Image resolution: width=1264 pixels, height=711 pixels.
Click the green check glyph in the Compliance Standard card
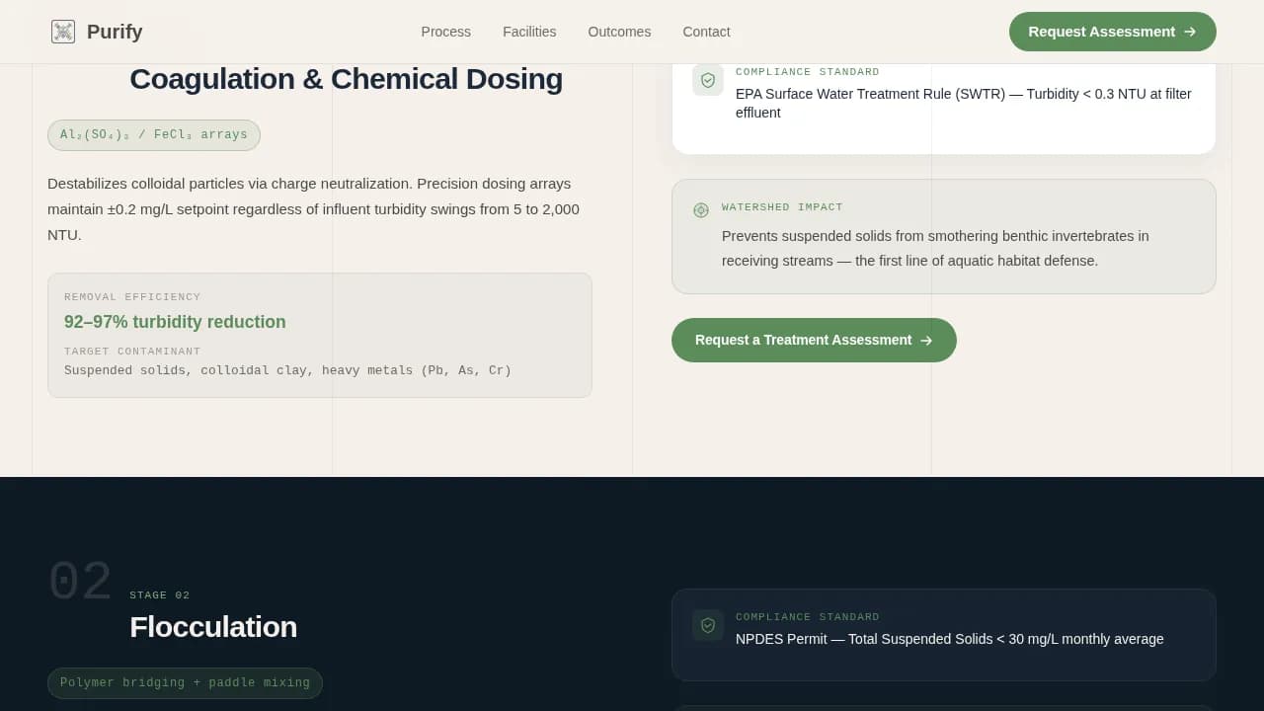(x=708, y=80)
